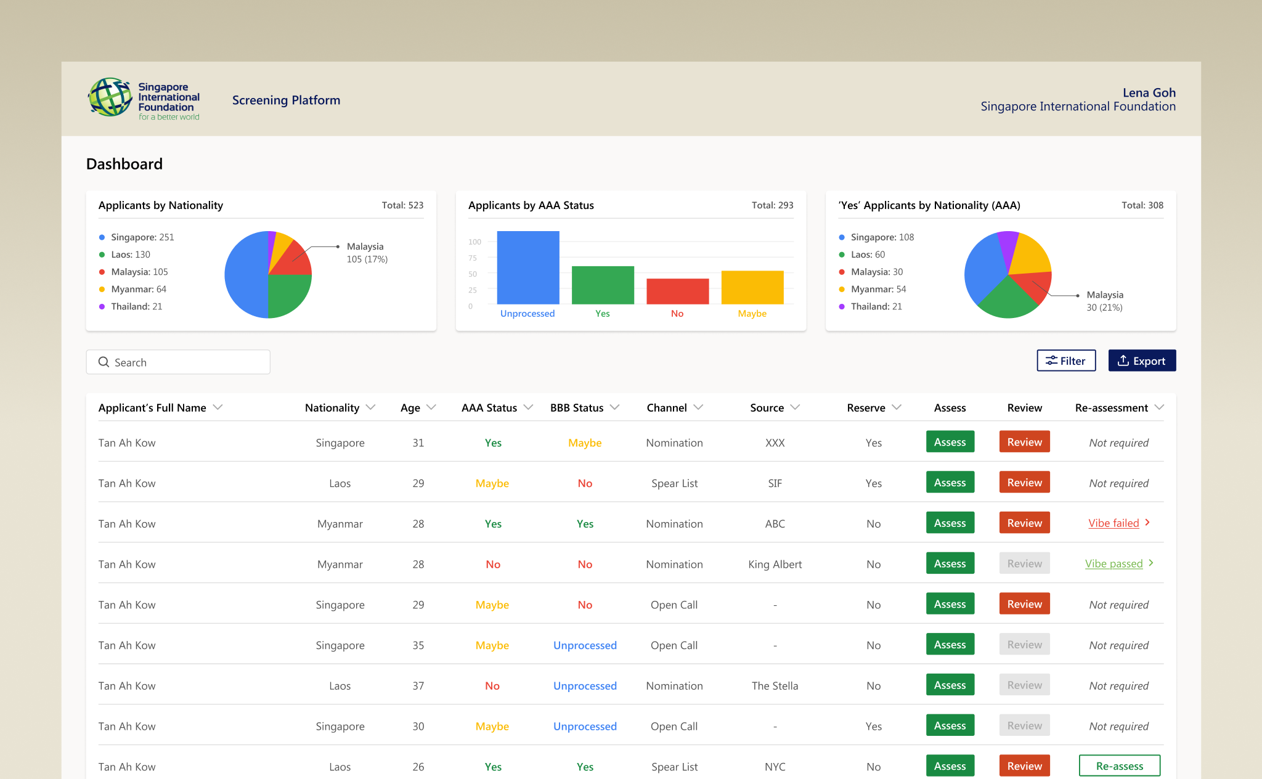Click the Filter sliders icon
1262x779 pixels.
[1051, 361]
